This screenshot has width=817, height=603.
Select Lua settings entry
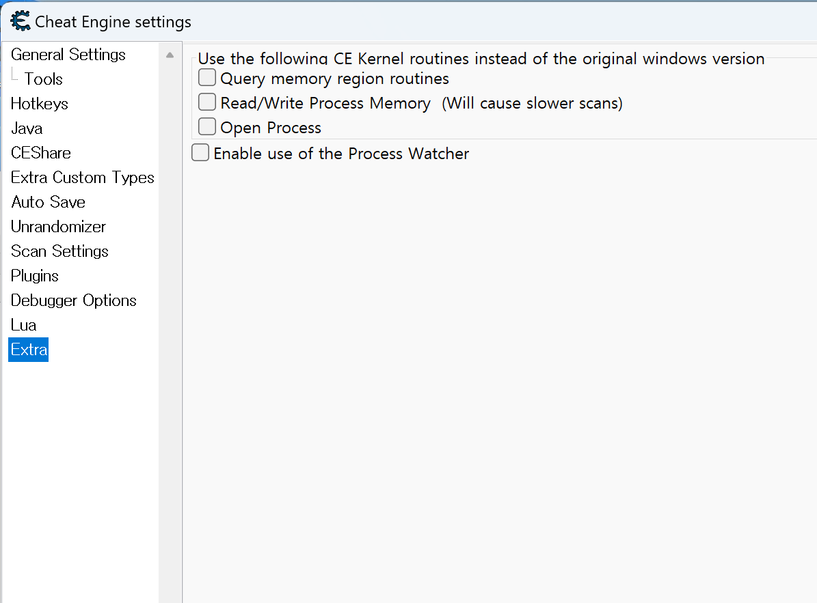(24, 325)
